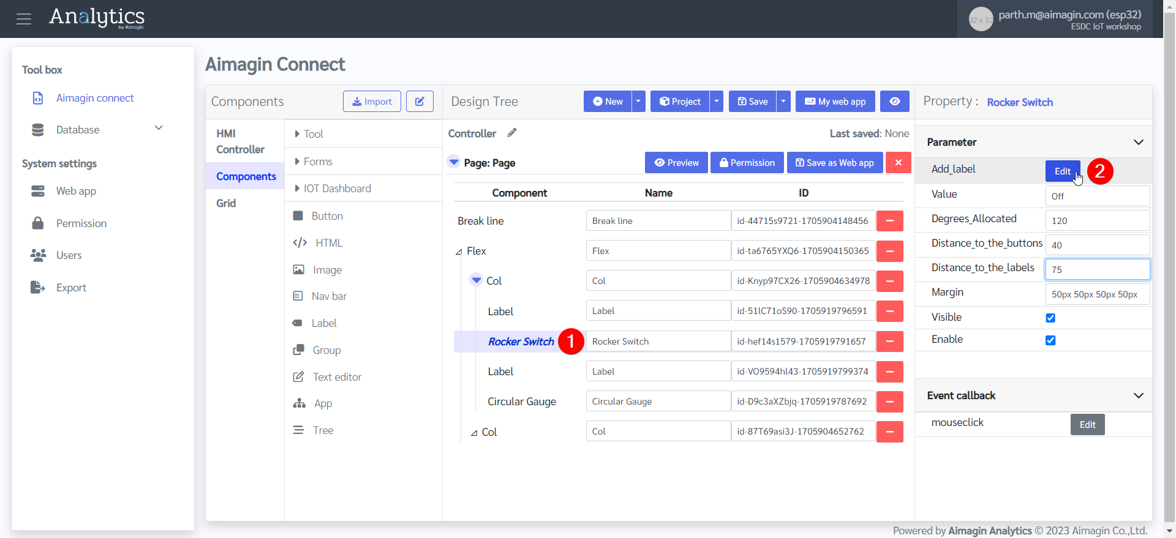Select the Group component
1176x538 pixels.
click(x=326, y=350)
